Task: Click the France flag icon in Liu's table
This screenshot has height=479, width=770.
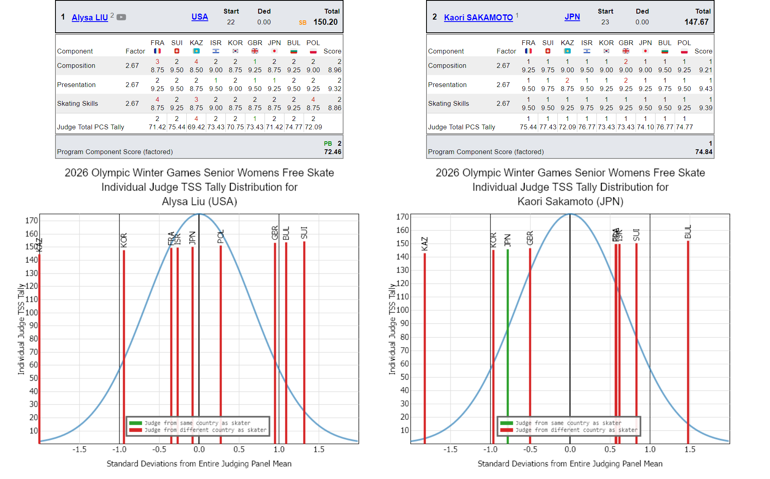Action: point(157,51)
